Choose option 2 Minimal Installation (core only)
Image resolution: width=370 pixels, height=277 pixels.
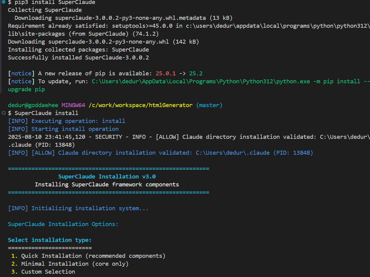click(x=70, y=264)
